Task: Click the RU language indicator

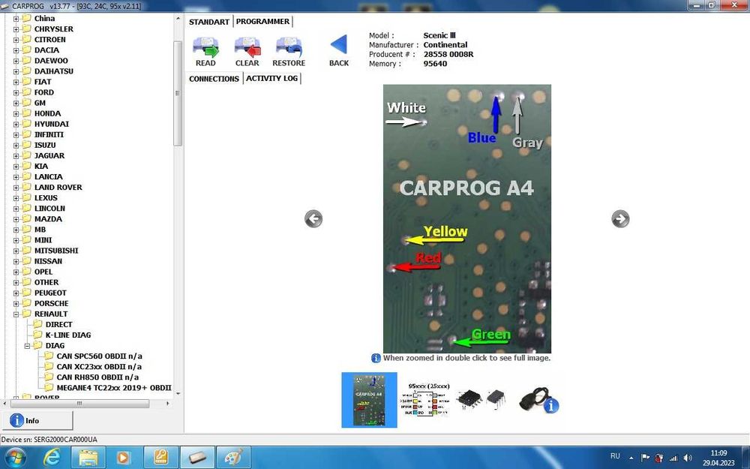Action: (x=615, y=456)
